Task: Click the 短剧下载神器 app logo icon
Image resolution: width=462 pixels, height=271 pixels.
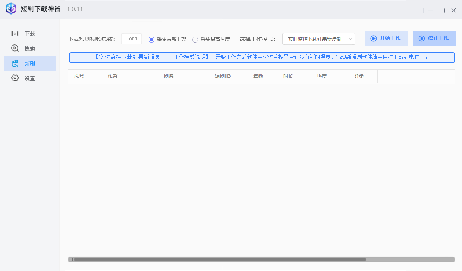Action: pos(11,9)
